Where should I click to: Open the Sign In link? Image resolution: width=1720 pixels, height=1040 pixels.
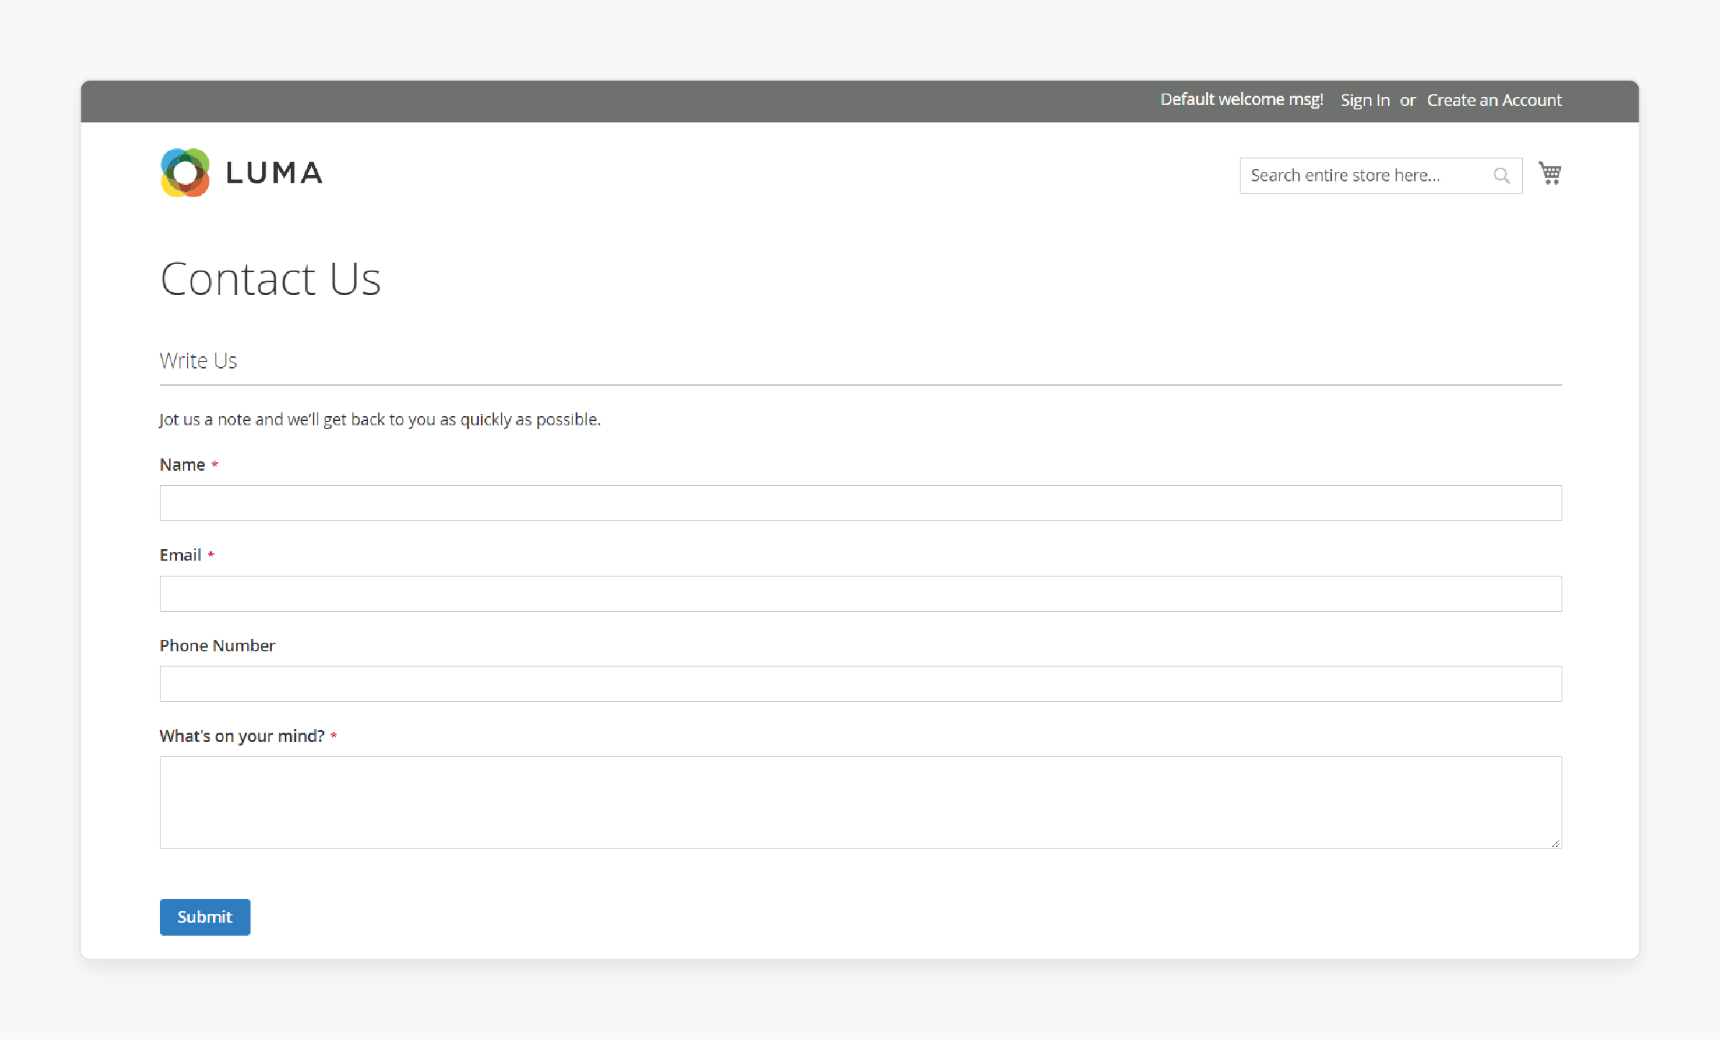pyautogui.click(x=1364, y=100)
